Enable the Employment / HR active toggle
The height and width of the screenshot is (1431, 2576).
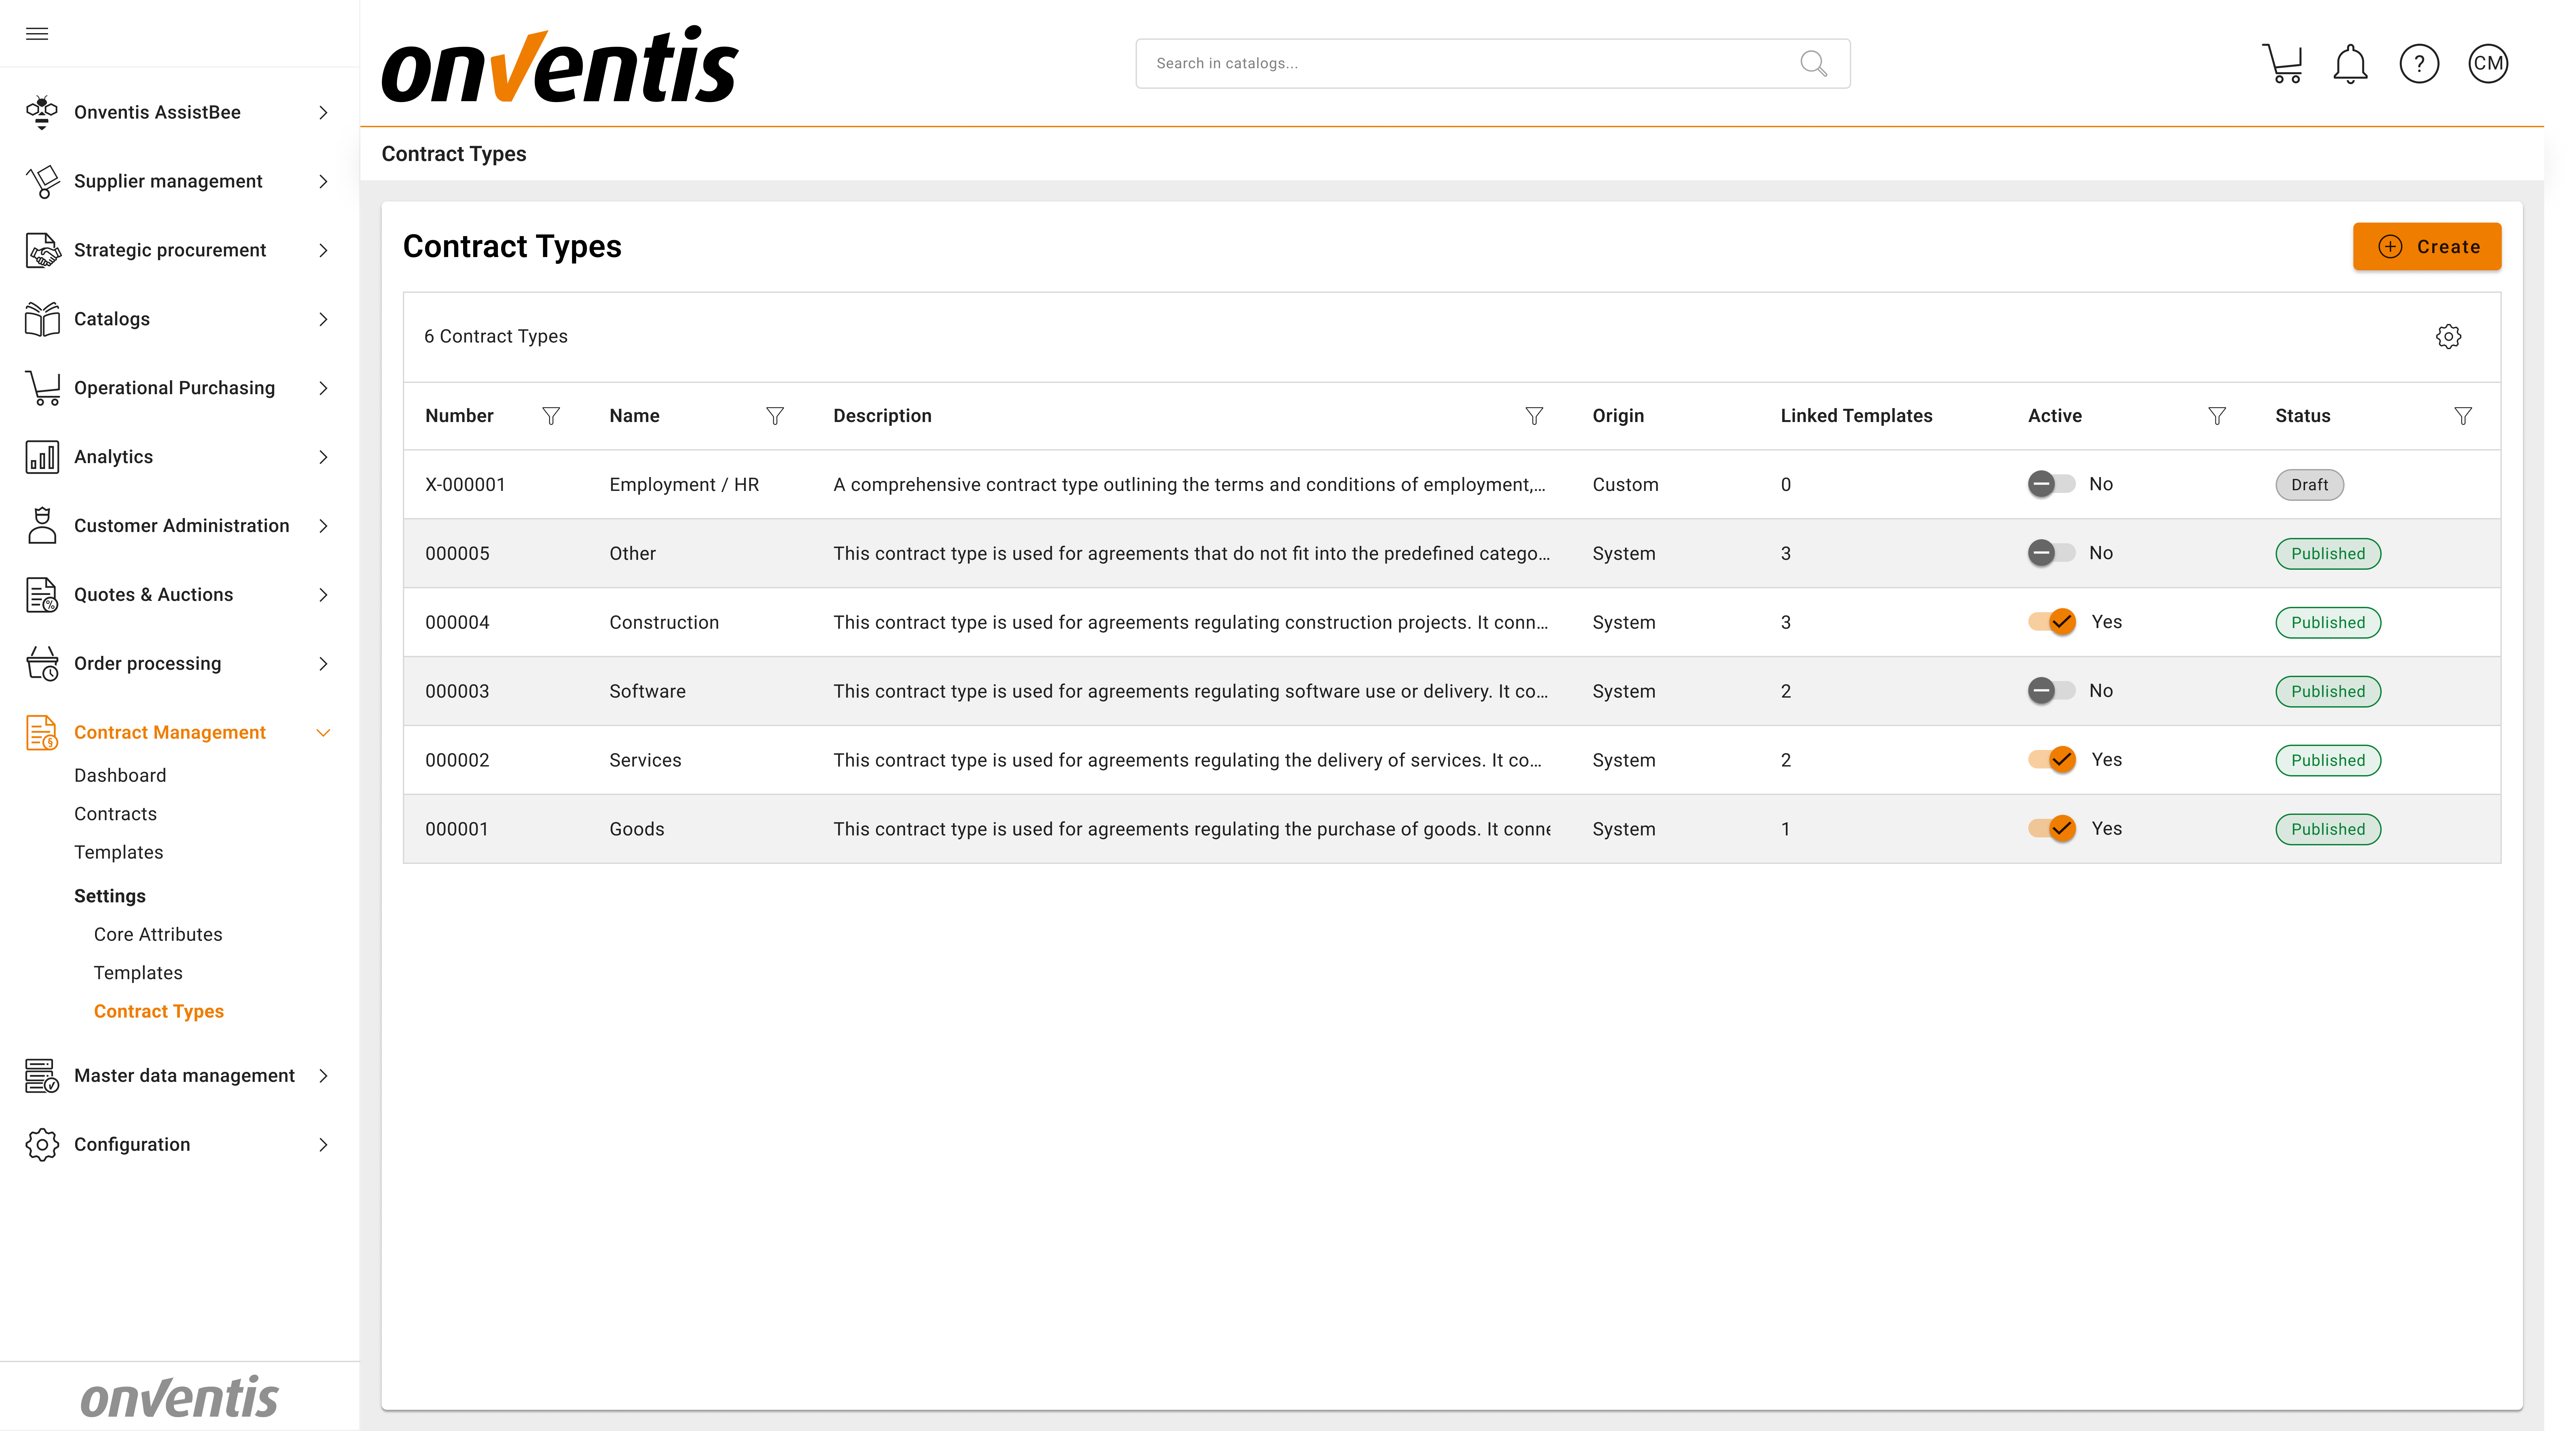pos(2050,484)
